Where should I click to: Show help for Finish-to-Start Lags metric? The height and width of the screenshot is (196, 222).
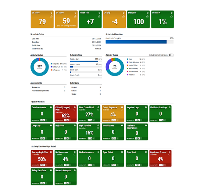[x=169, y=108]
